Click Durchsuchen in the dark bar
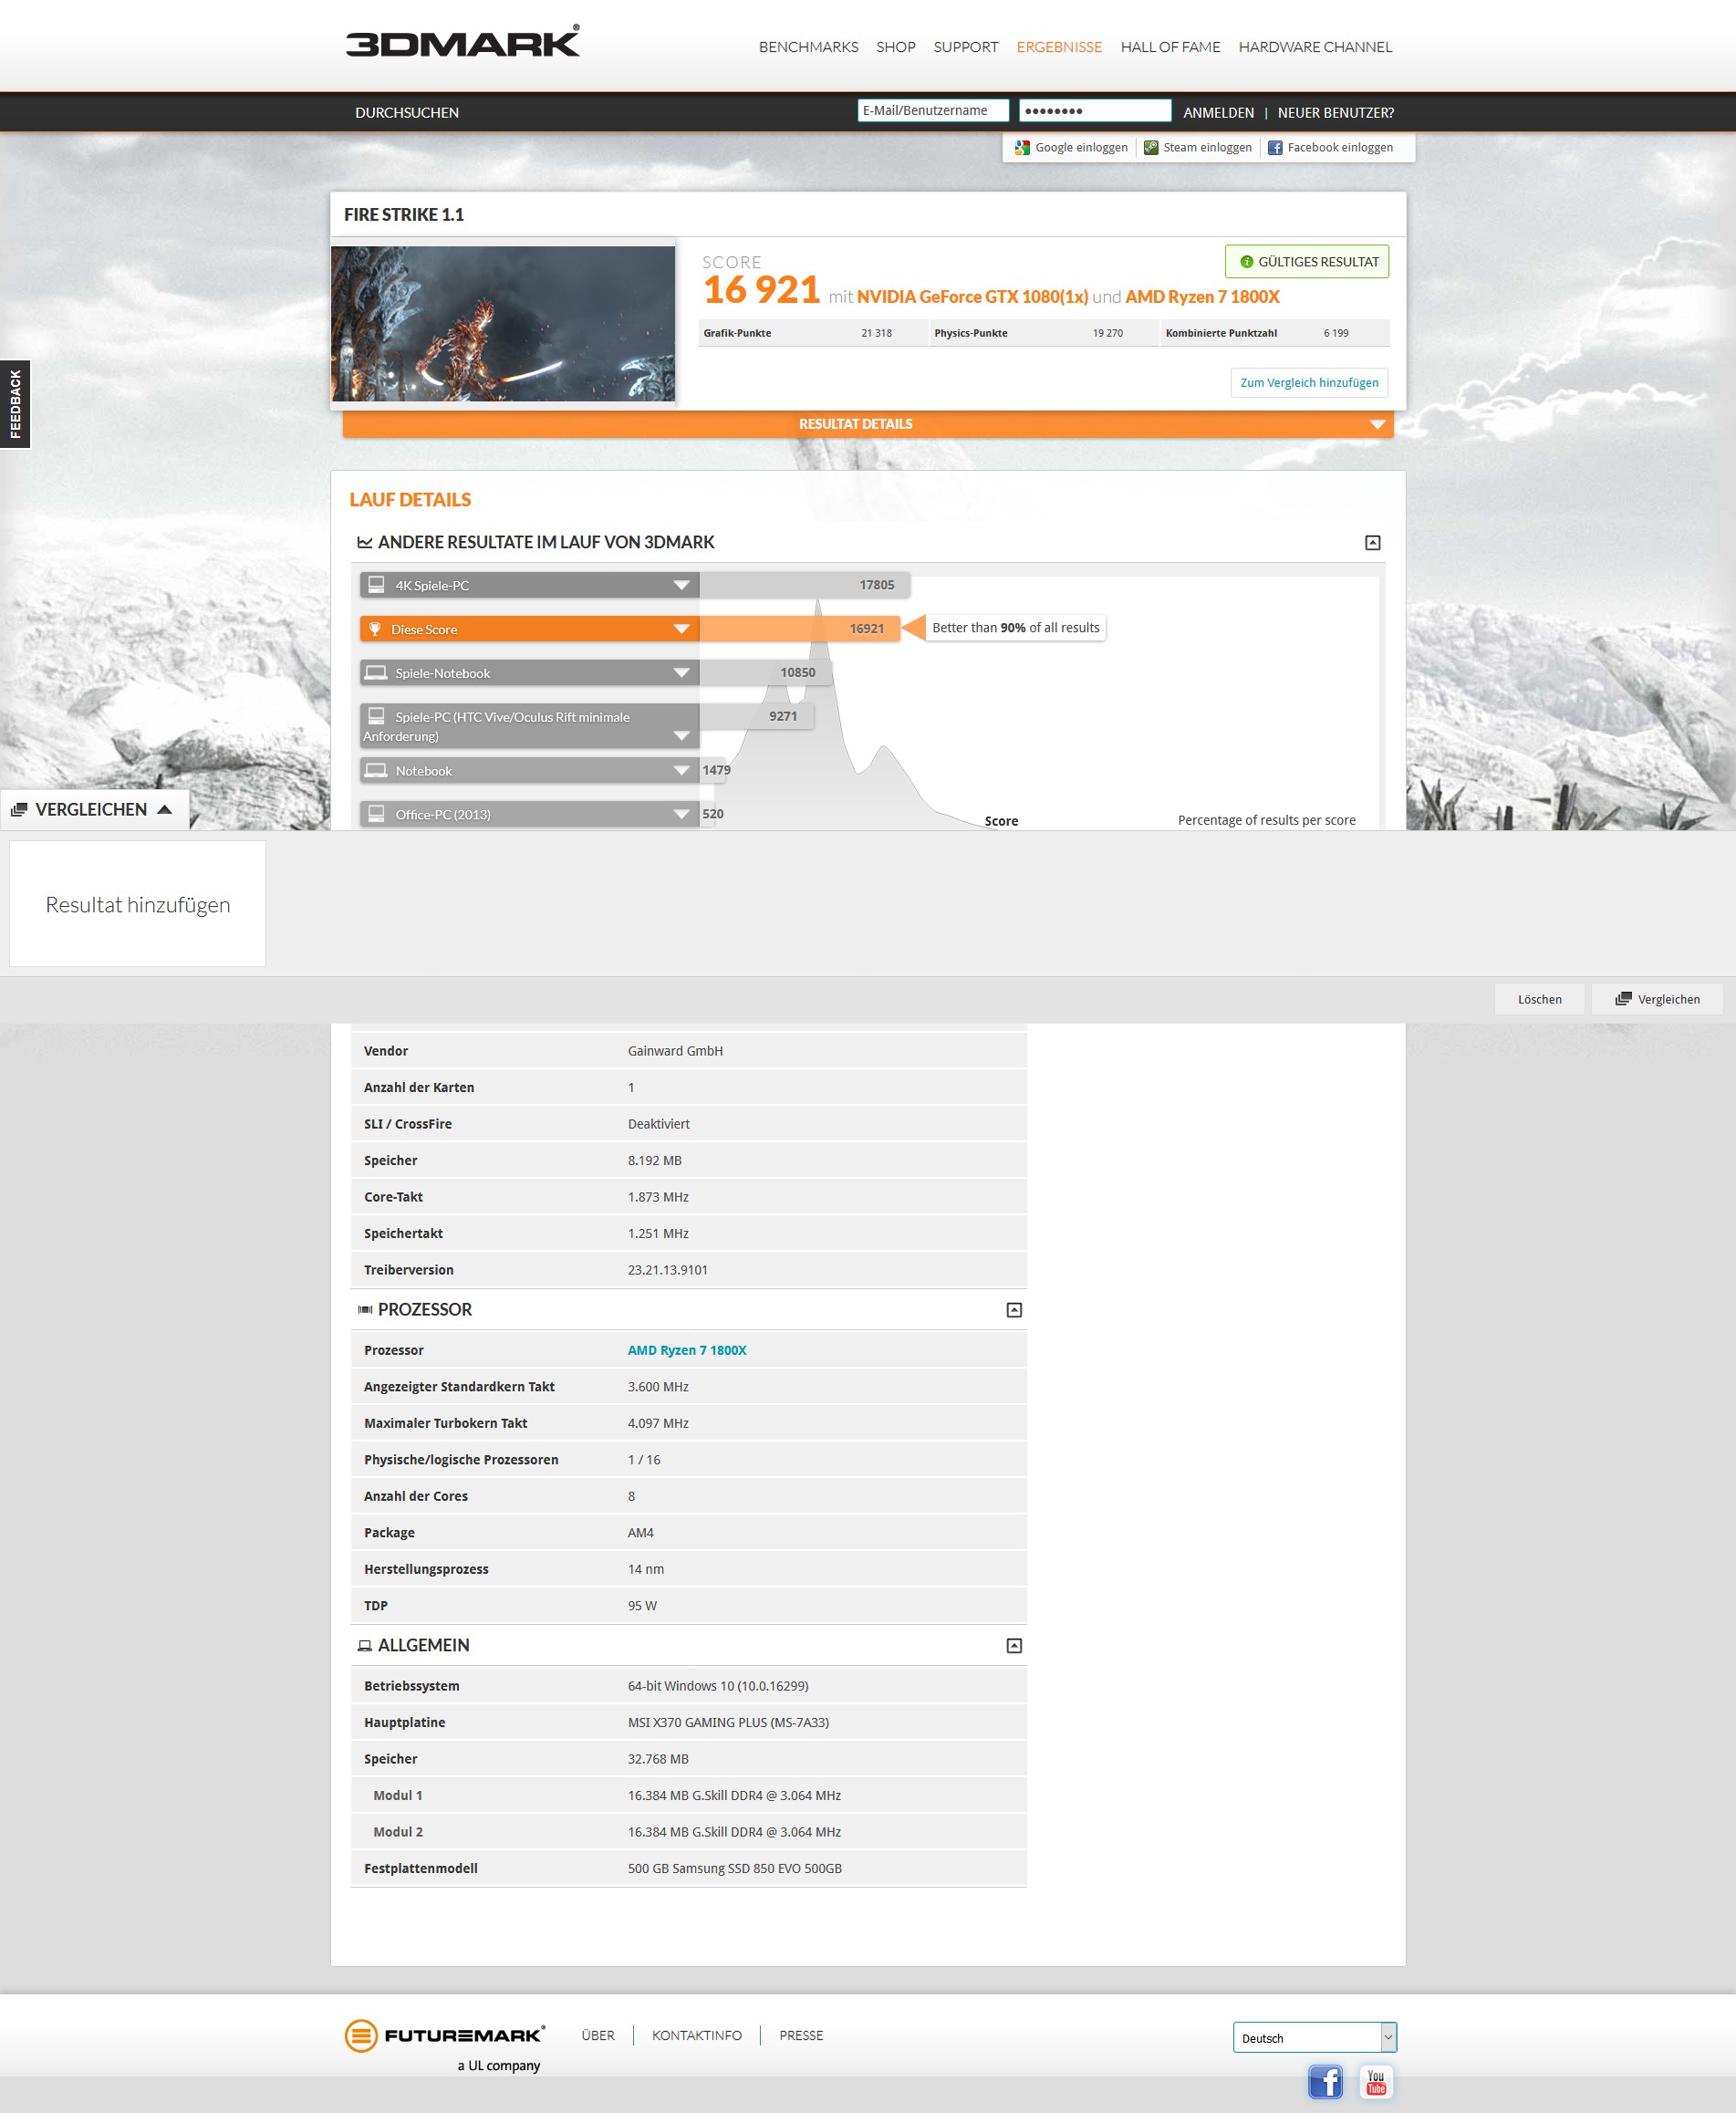The height and width of the screenshot is (2113, 1736). (x=407, y=113)
